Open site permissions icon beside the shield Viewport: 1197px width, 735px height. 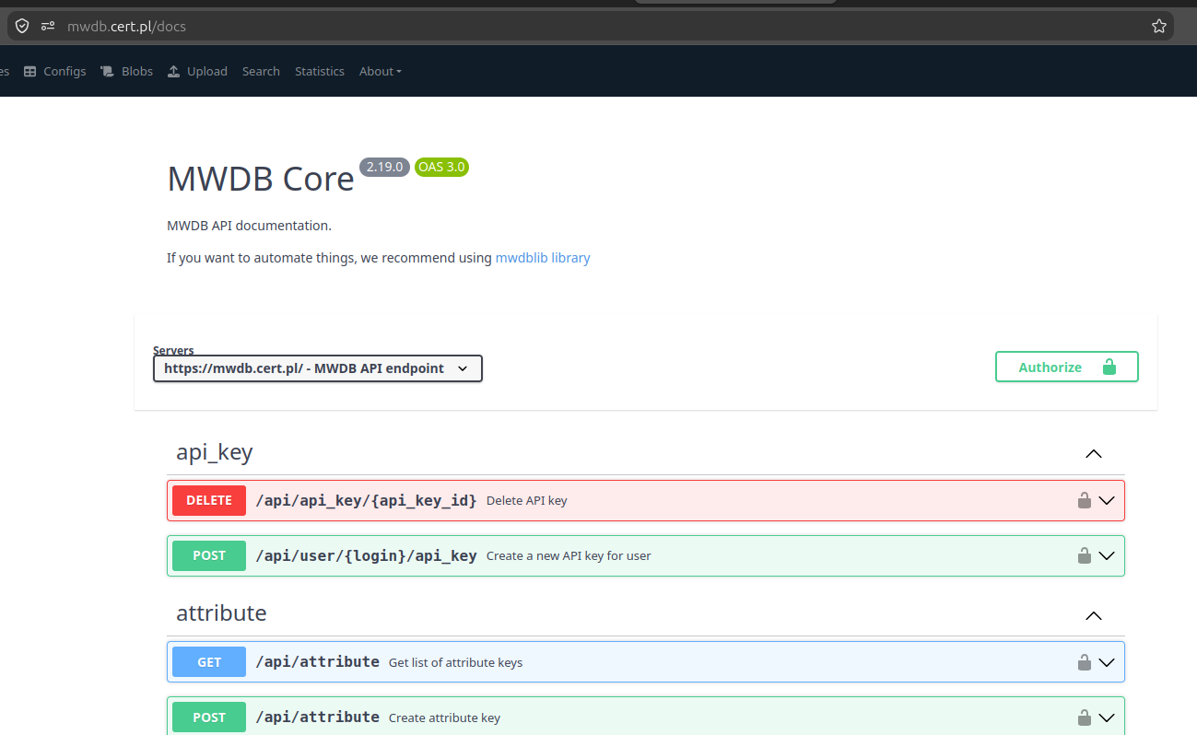[x=48, y=26]
